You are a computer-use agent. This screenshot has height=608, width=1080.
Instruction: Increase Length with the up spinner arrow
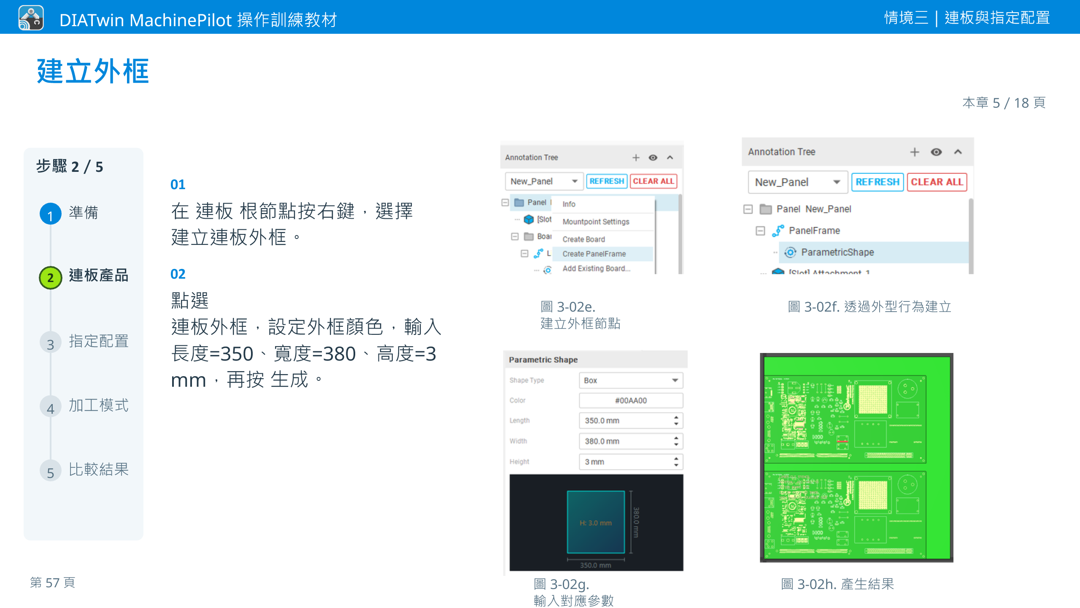(676, 418)
